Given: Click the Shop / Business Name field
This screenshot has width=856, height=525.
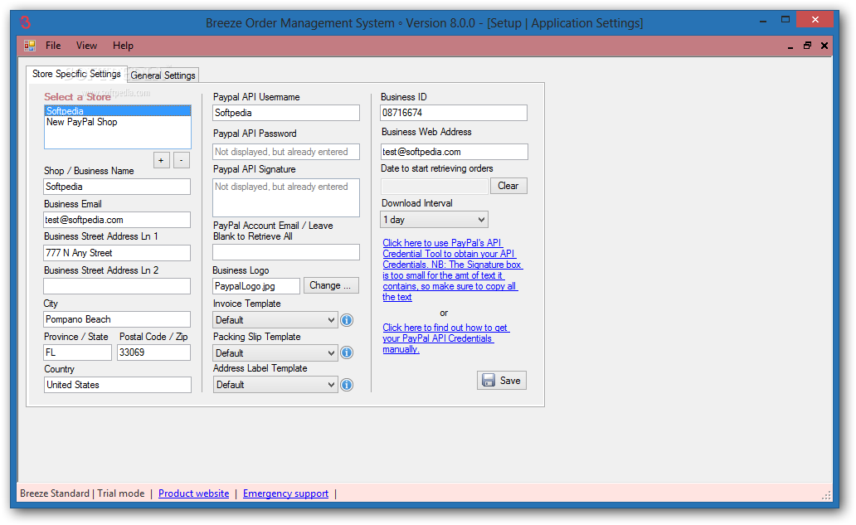Looking at the screenshot, I should coord(117,187).
